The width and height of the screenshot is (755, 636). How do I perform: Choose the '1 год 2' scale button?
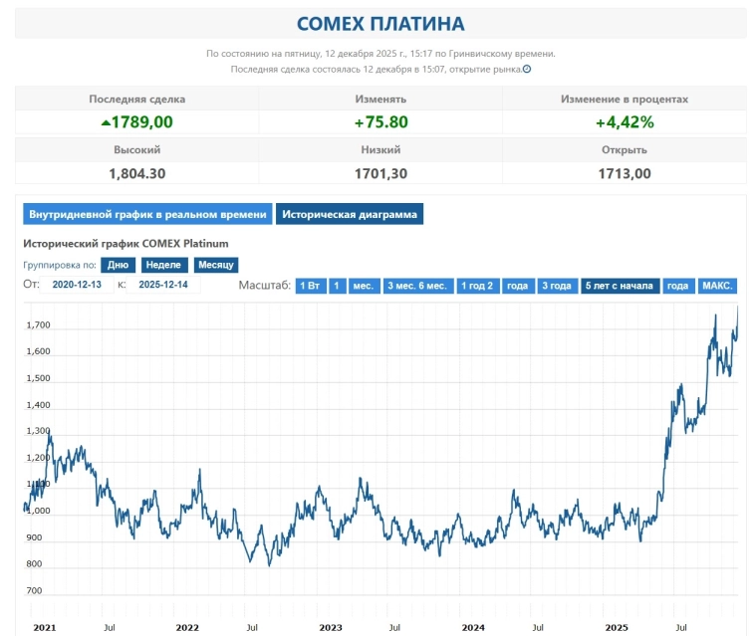click(478, 286)
